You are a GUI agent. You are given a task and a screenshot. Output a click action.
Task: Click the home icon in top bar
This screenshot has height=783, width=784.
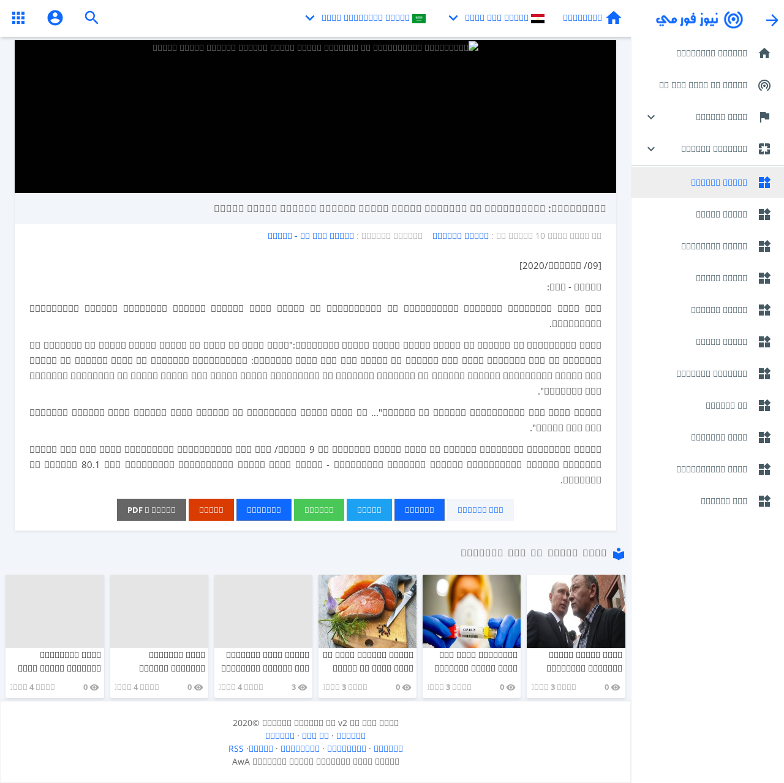pos(613,18)
